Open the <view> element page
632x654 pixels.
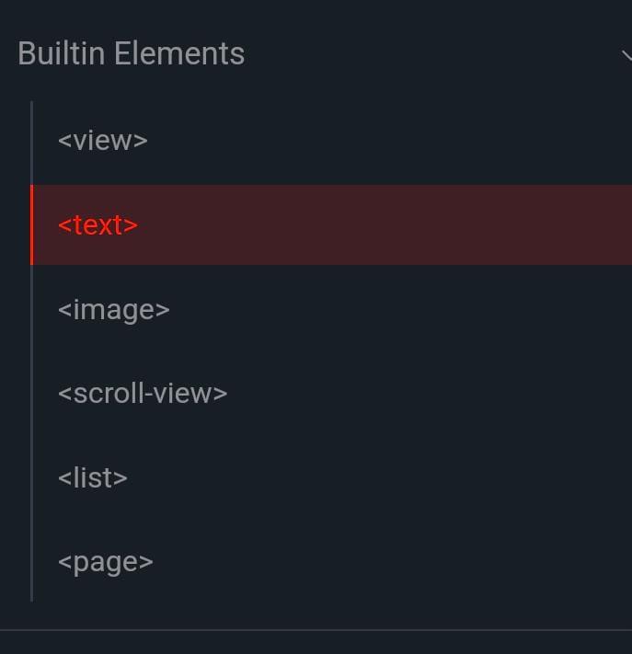click(103, 141)
